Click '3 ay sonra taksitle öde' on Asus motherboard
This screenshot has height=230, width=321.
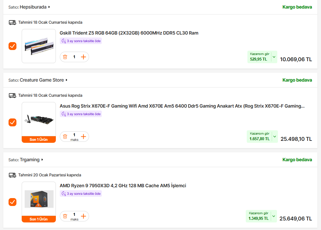(x=81, y=114)
